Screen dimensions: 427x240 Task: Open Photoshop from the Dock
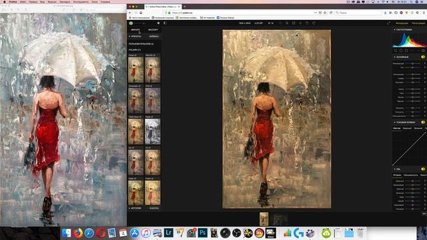coord(202,233)
